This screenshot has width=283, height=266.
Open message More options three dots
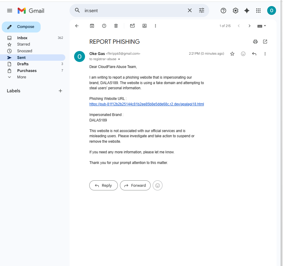(x=265, y=54)
